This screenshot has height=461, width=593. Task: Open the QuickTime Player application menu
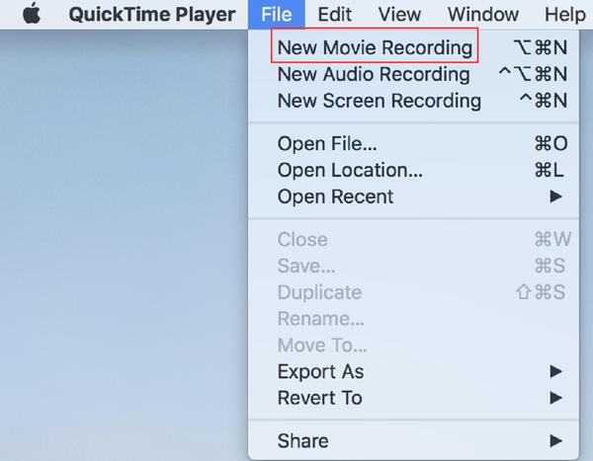pos(152,15)
